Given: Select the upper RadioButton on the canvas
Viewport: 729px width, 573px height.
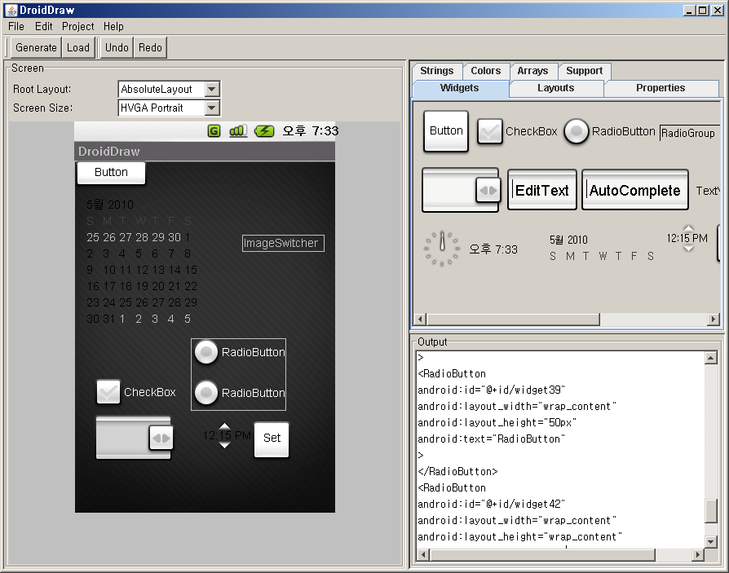Looking at the screenshot, I should point(240,352).
